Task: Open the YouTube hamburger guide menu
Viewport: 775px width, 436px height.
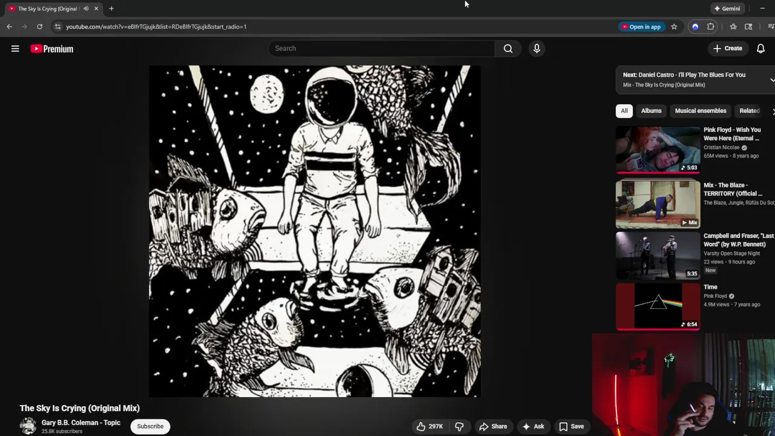Action: 15,48
